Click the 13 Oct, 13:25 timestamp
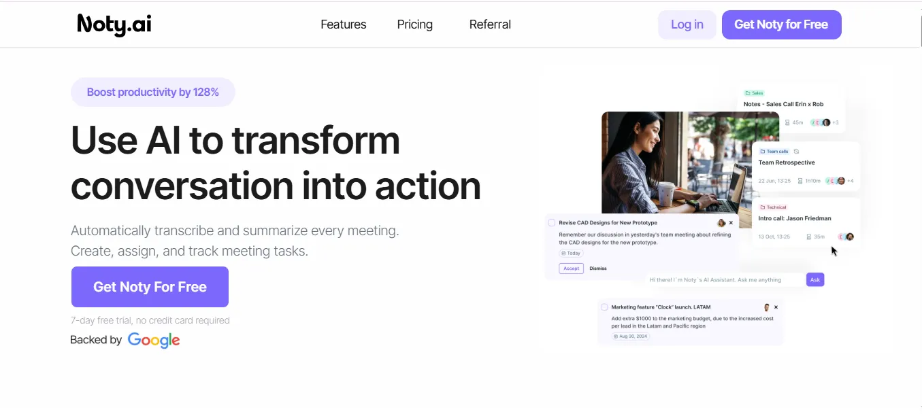922x414 pixels. pyautogui.click(x=774, y=237)
